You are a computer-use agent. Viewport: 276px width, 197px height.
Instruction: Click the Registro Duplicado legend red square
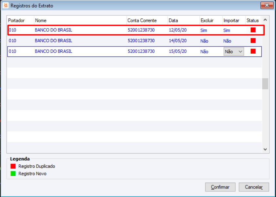pyautogui.click(x=13, y=166)
